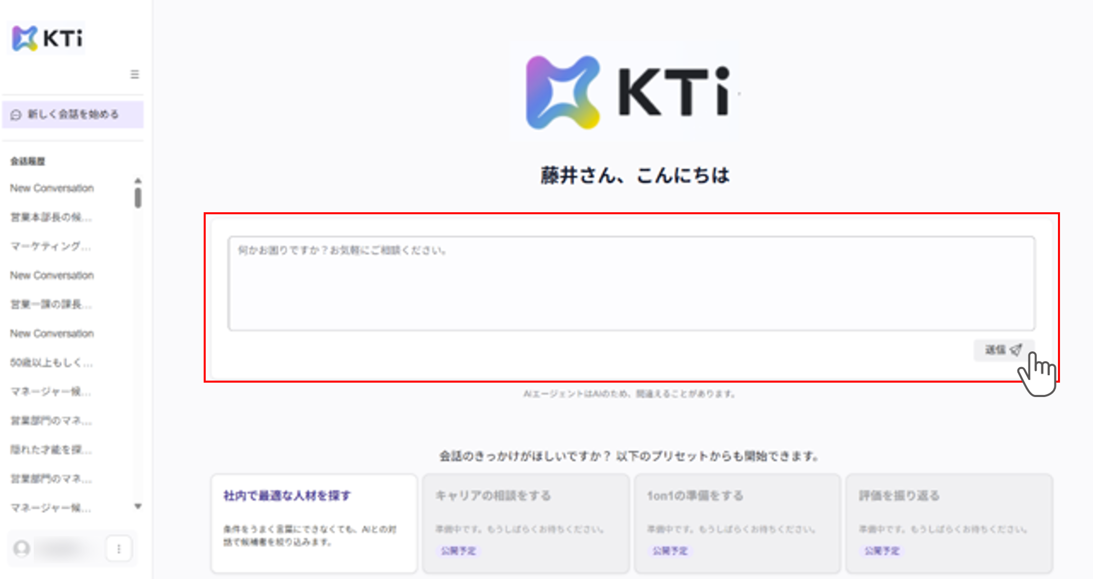Focus the message input box 何かお困りですか
Image resolution: width=1093 pixels, height=579 pixels.
tap(631, 283)
